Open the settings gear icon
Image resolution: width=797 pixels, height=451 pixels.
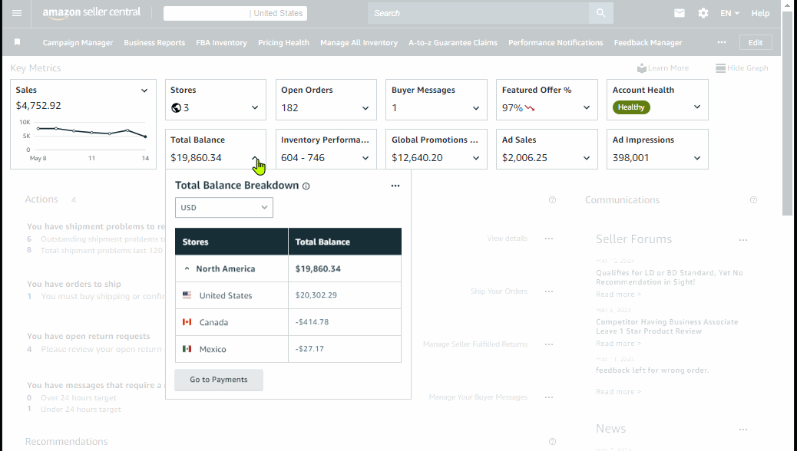(x=703, y=13)
